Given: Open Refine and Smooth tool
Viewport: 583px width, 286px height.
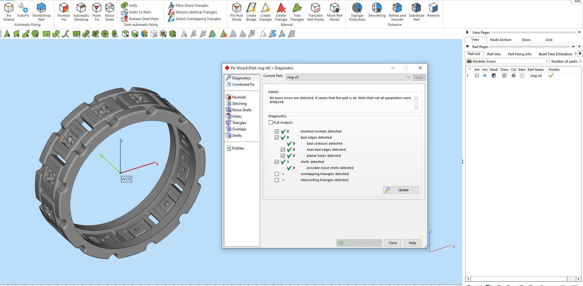Looking at the screenshot, I should [x=397, y=12].
